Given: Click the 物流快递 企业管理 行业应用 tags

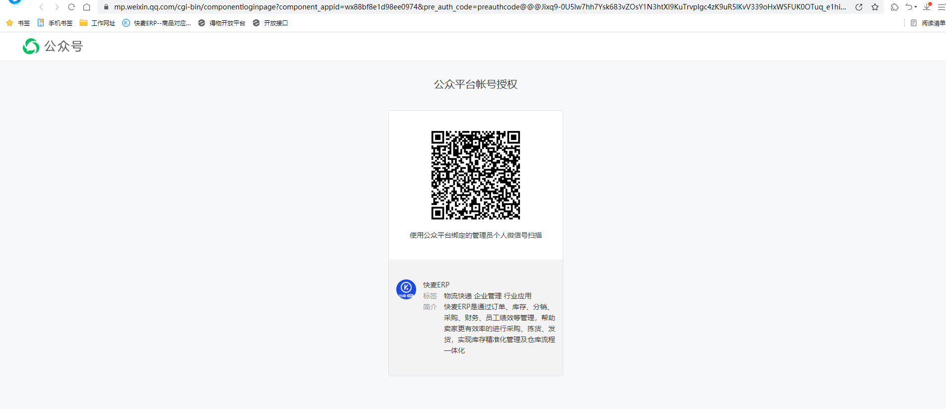Looking at the screenshot, I should click(488, 296).
